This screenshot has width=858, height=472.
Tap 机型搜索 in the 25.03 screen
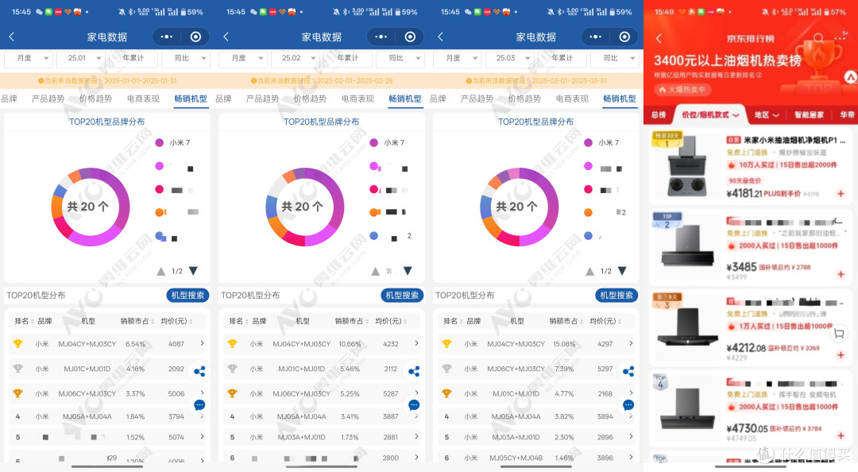[616, 295]
